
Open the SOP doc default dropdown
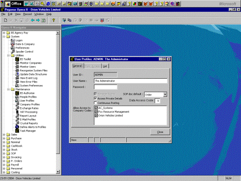tap(165, 95)
